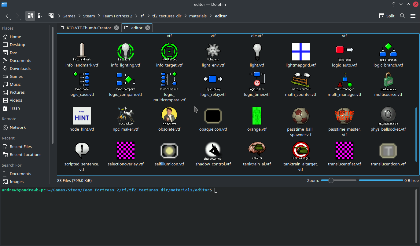Select the tanktrain_ai.vtf brain tank icon
The image size is (420, 246).
[257, 150]
